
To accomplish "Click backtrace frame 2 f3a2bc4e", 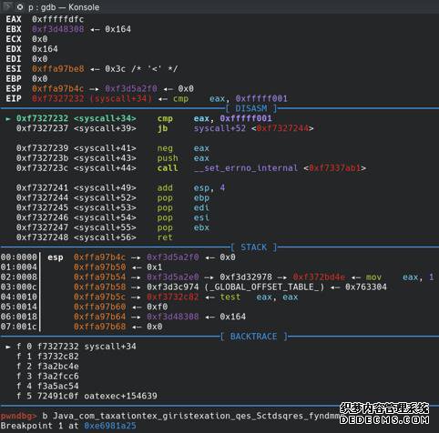I will 47,367.
